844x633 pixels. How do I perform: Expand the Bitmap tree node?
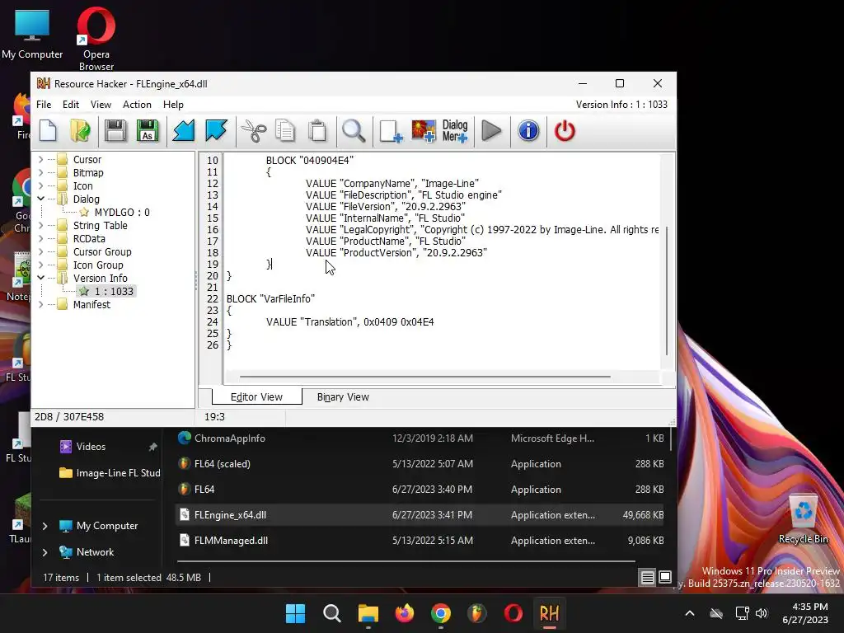41,172
